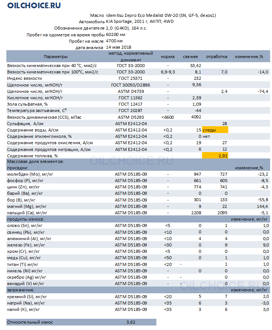Click the orange следы water content cell
This screenshot has height=330, width=272.
pyautogui.click(x=215, y=130)
